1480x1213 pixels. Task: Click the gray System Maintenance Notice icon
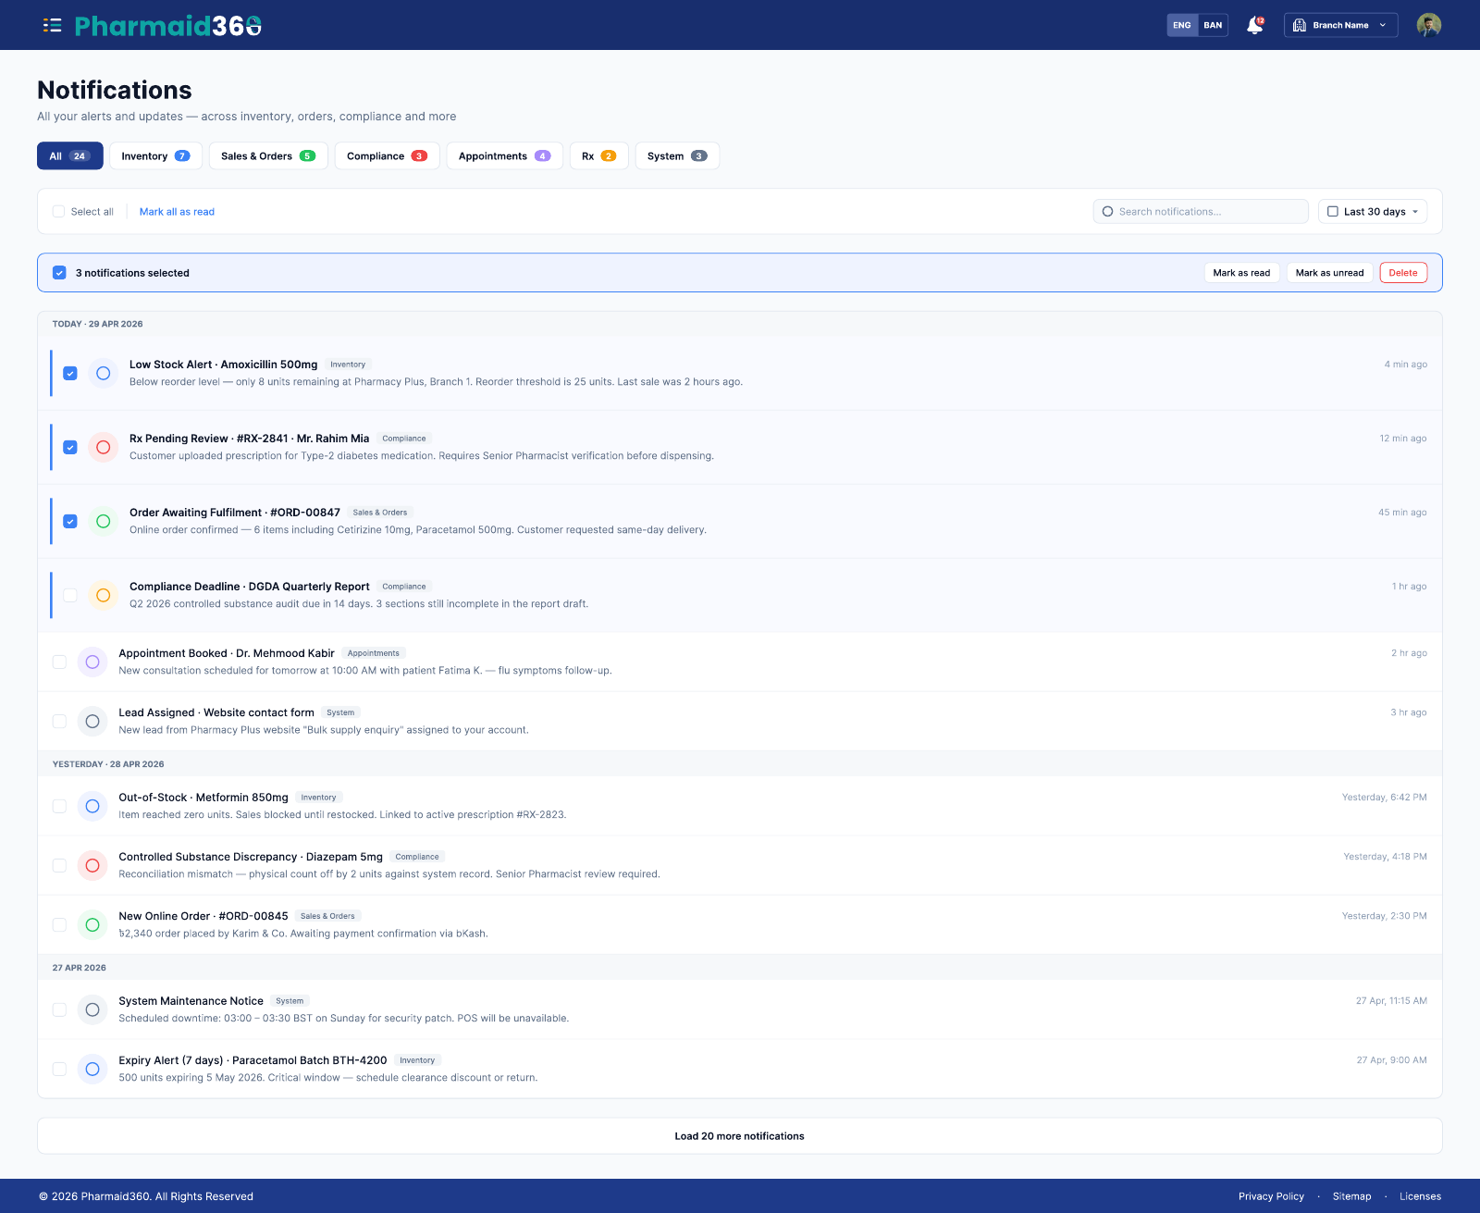92,1009
